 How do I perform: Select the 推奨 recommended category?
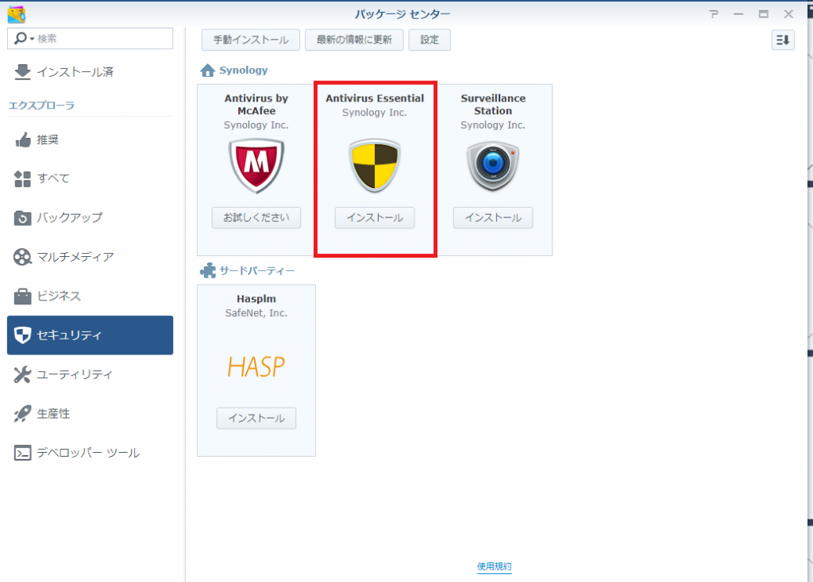(91, 140)
